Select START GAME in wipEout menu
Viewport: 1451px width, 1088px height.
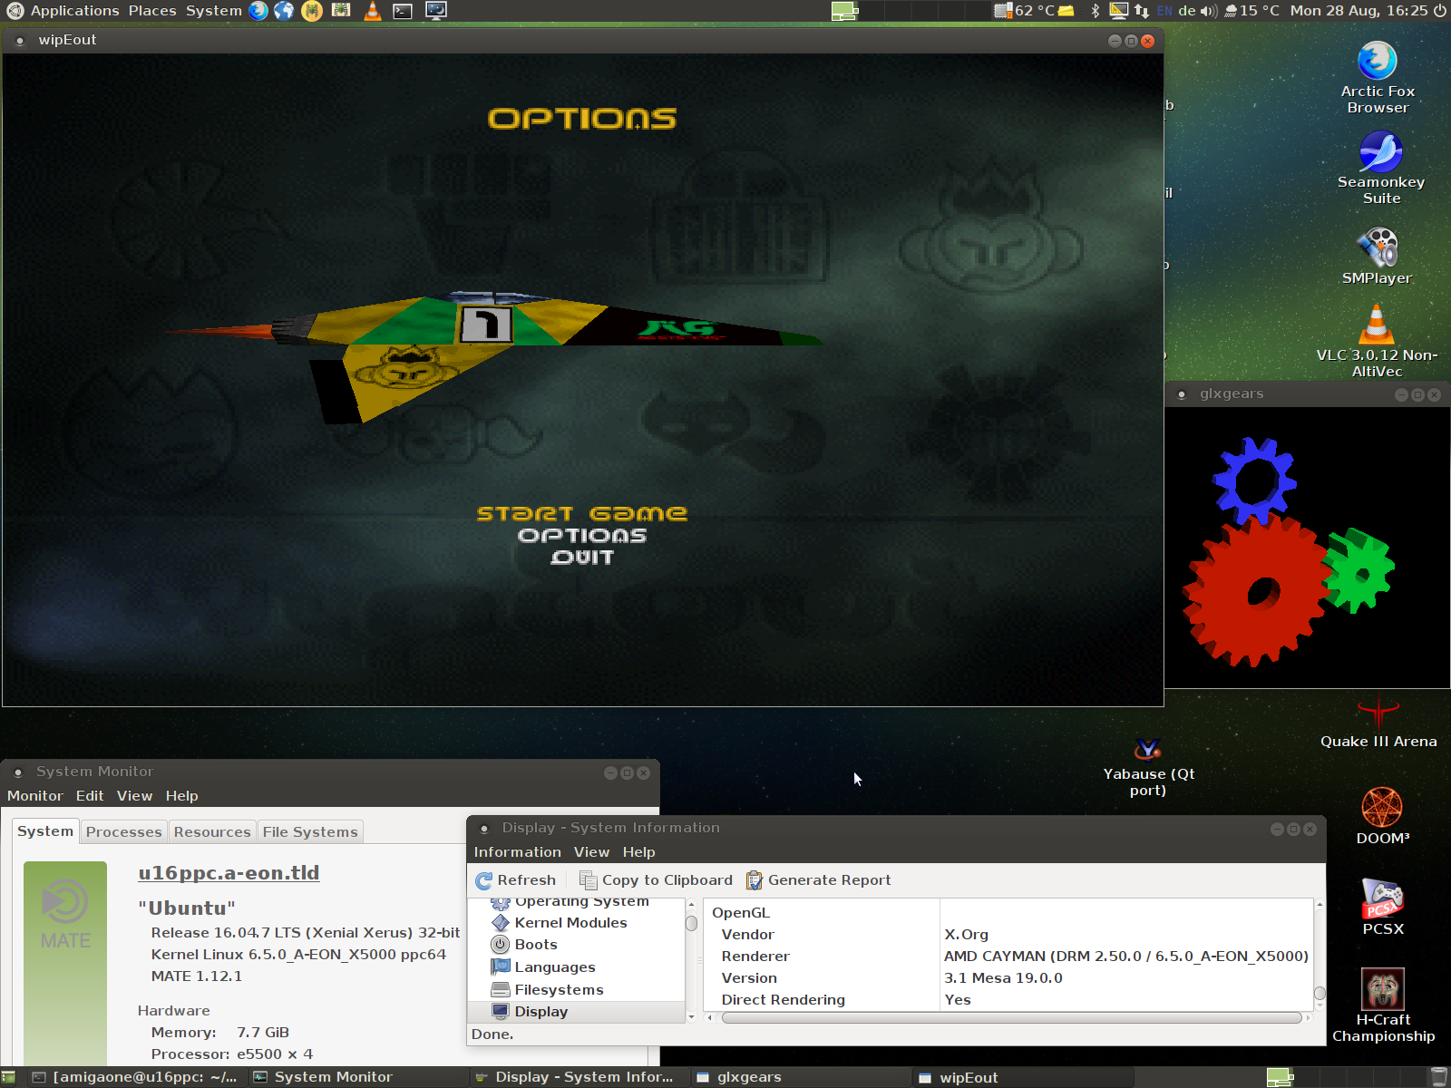tap(581, 514)
